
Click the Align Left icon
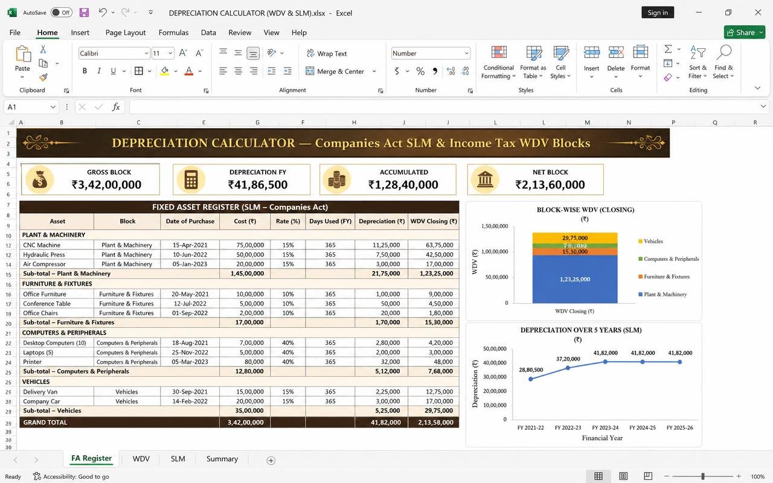coord(223,71)
